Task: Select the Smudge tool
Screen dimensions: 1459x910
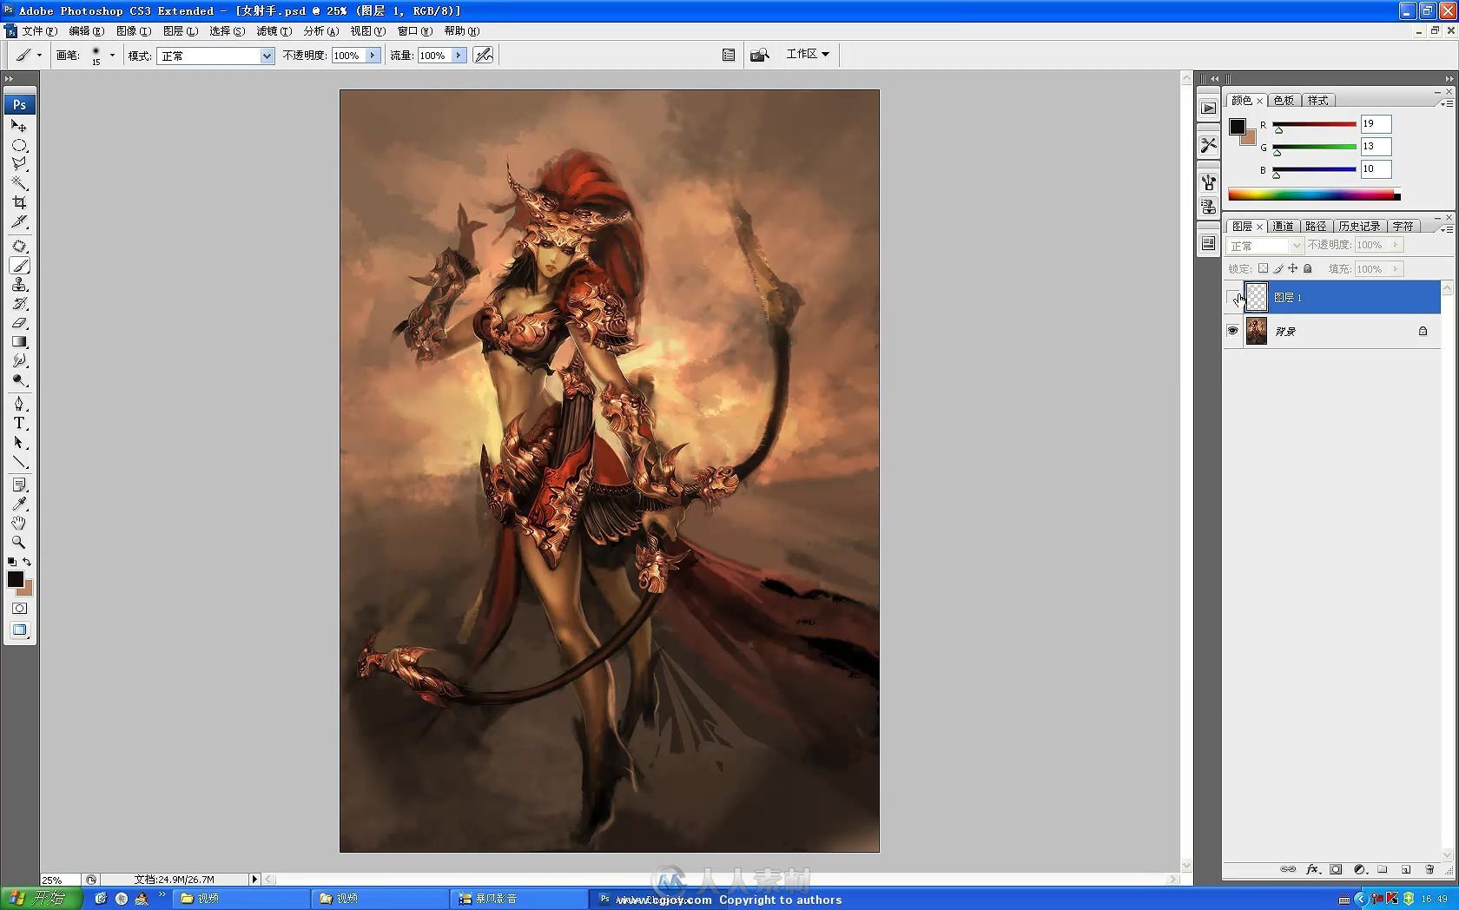Action: [x=18, y=360]
